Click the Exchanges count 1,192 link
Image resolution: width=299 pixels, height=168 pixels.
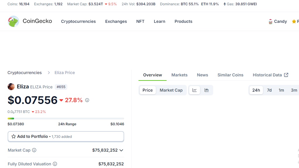click(x=58, y=4)
